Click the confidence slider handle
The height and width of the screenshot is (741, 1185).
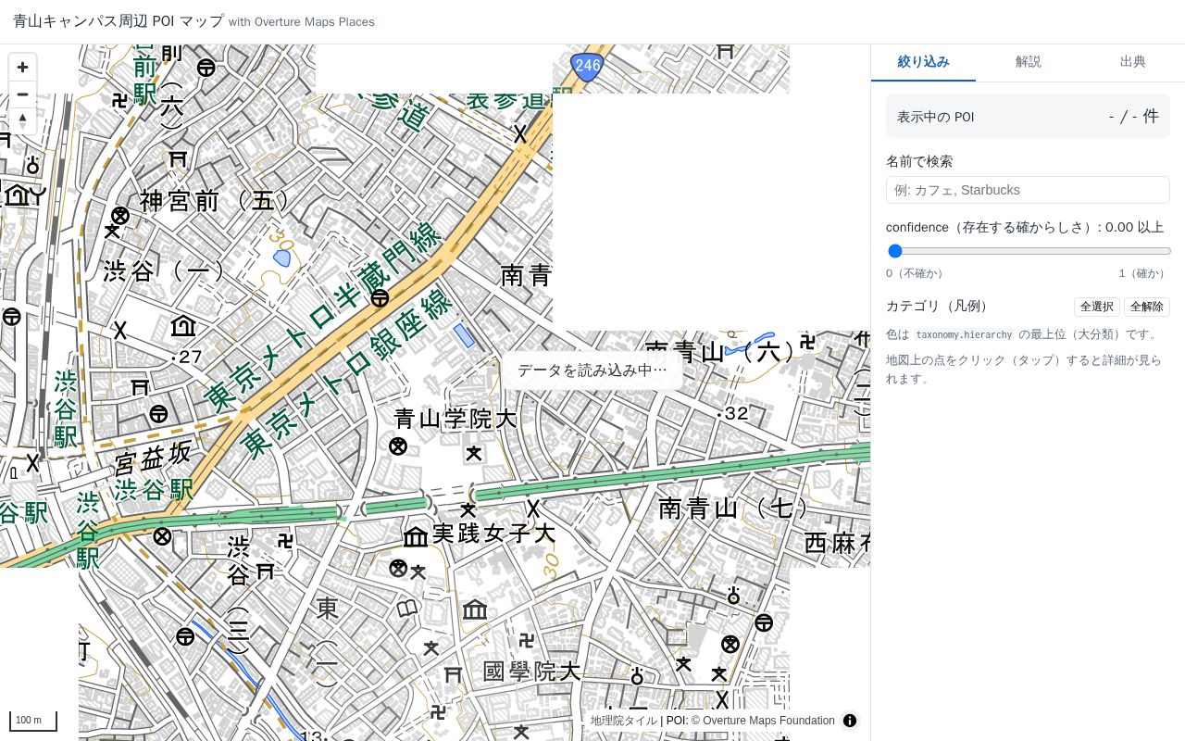[x=895, y=251]
